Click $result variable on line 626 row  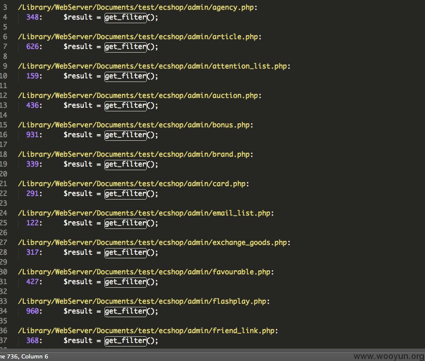(x=78, y=47)
